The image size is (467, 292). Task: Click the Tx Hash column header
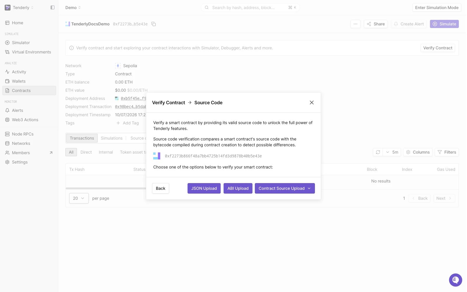pos(77,169)
